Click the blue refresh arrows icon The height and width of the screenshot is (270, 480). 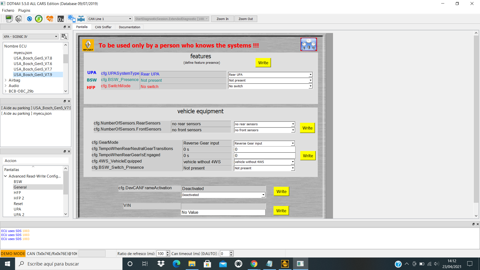(x=29, y=19)
